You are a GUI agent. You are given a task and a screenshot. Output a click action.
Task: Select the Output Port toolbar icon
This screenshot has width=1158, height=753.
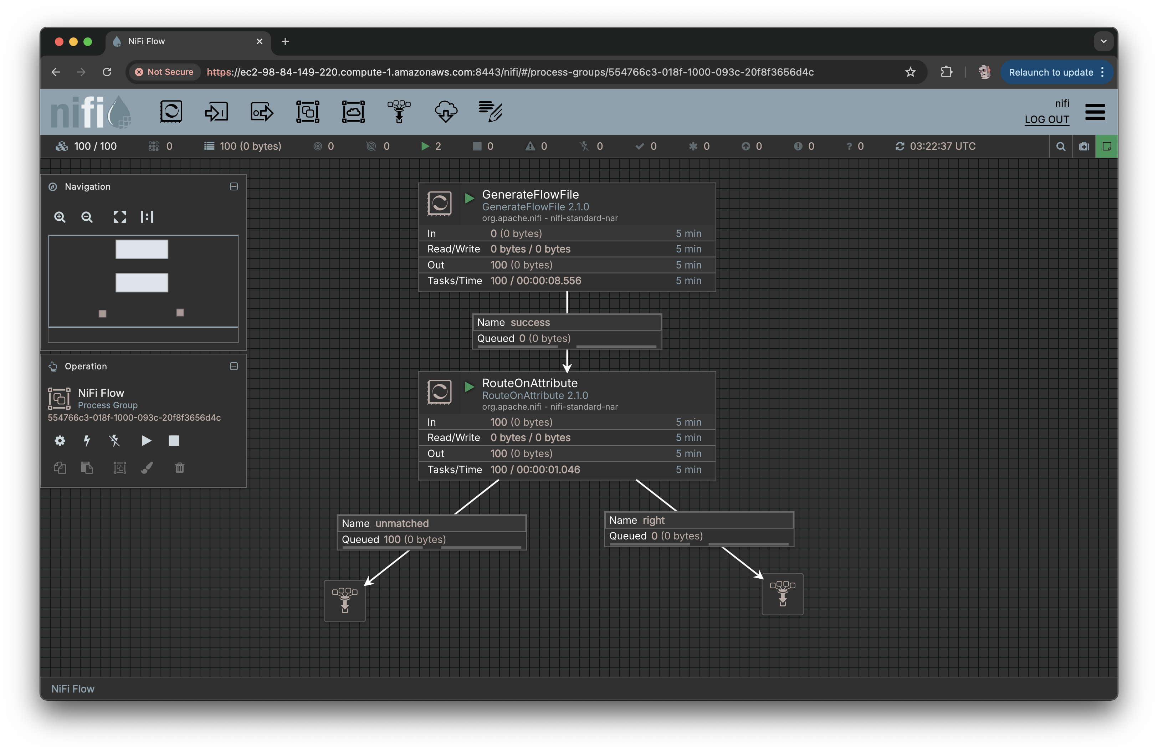(x=262, y=112)
